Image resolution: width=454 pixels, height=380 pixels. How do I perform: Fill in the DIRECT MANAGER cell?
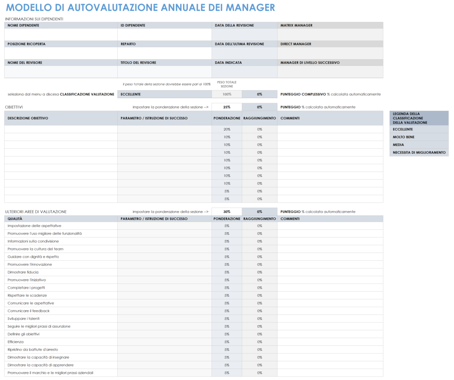[330, 53]
